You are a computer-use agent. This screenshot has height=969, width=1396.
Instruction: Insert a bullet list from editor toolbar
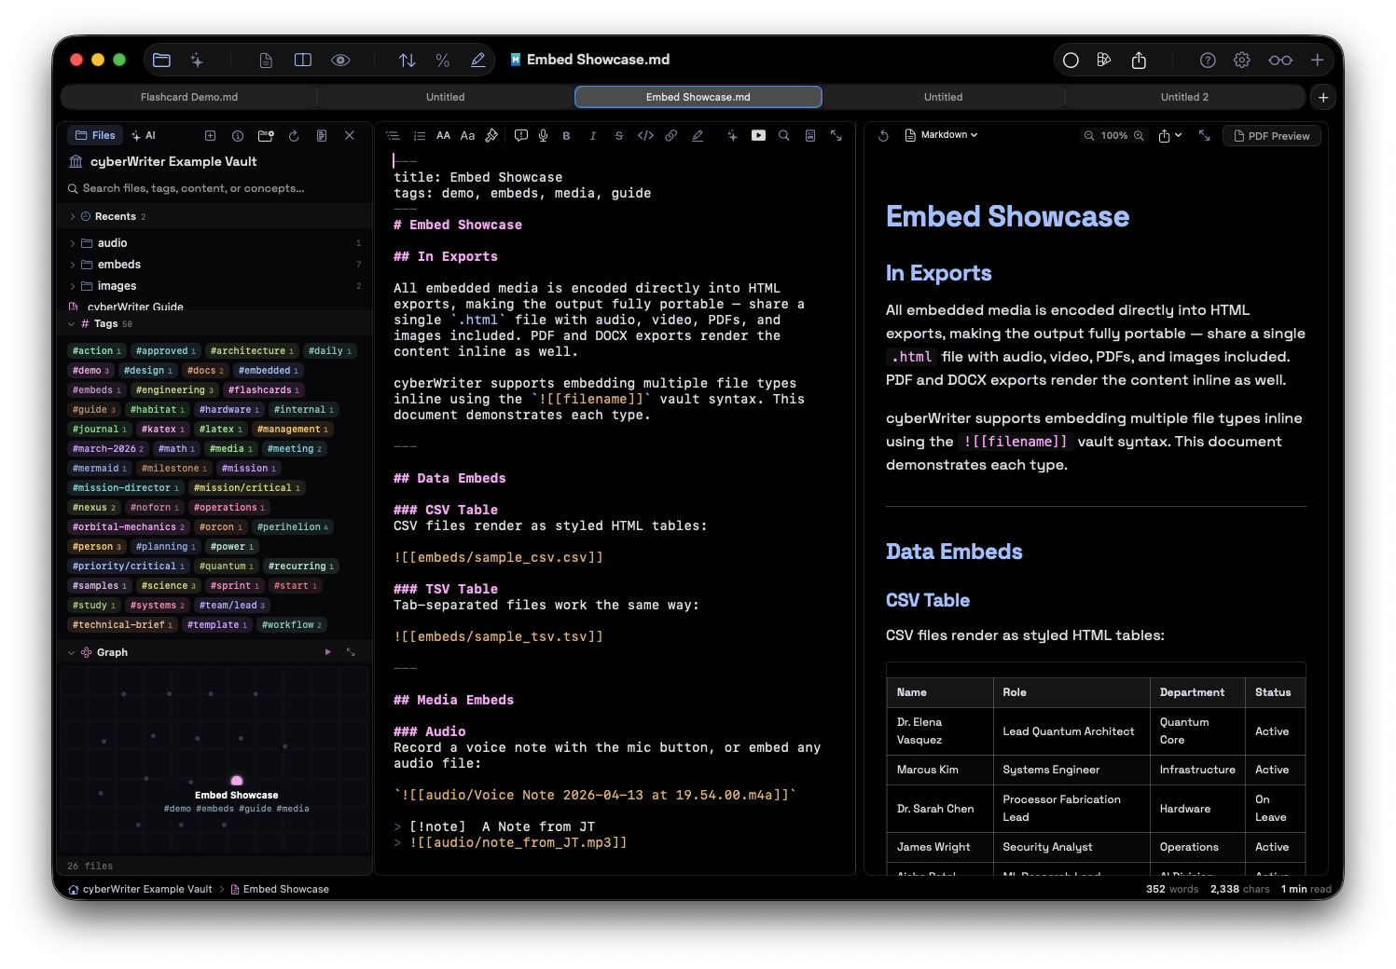coord(393,136)
